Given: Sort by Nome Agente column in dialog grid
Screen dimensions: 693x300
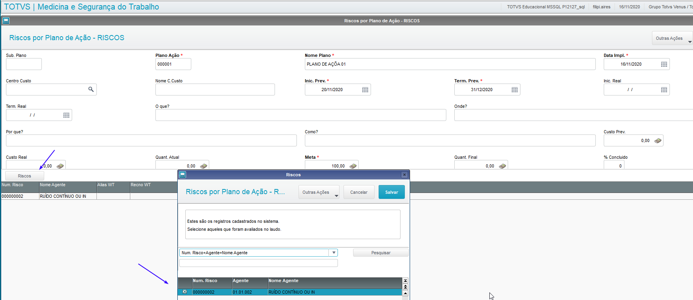Looking at the screenshot, I should (x=335, y=283).
